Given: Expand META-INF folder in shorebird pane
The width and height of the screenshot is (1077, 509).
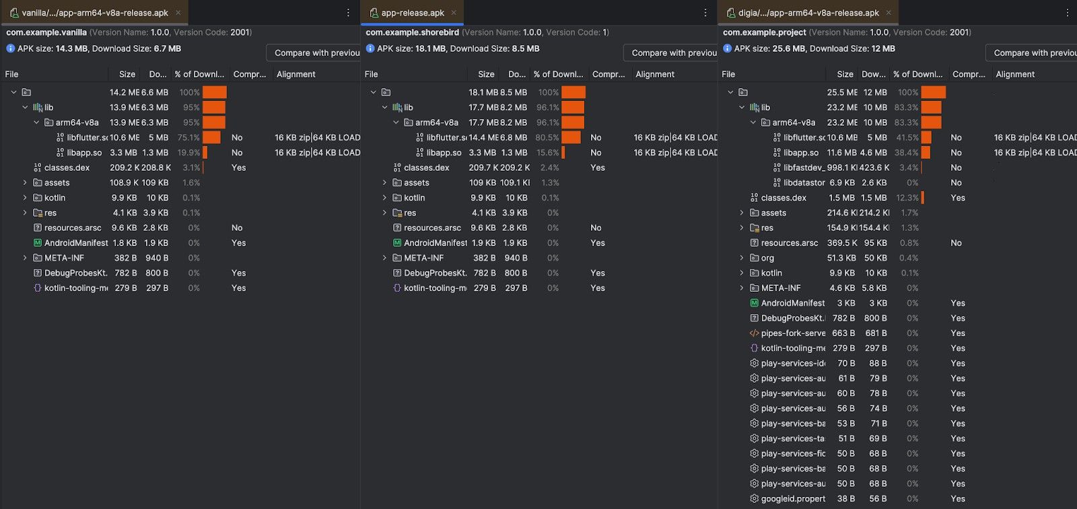Looking at the screenshot, I should click(x=384, y=258).
